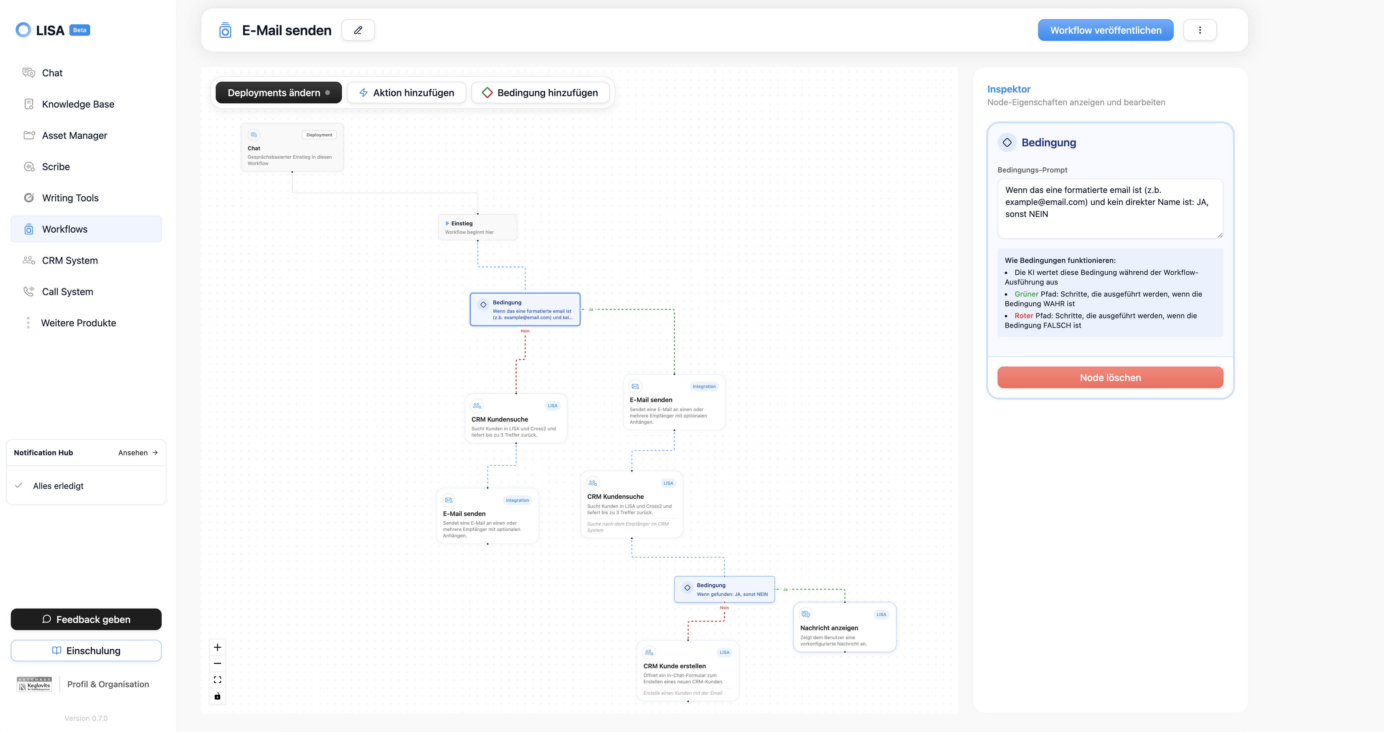Open the three-dot options menu
1384x732 pixels.
point(1199,30)
